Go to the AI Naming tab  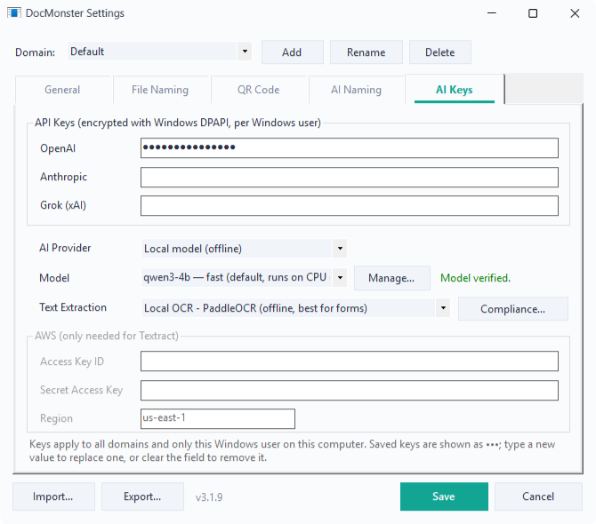tap(356, 90)
